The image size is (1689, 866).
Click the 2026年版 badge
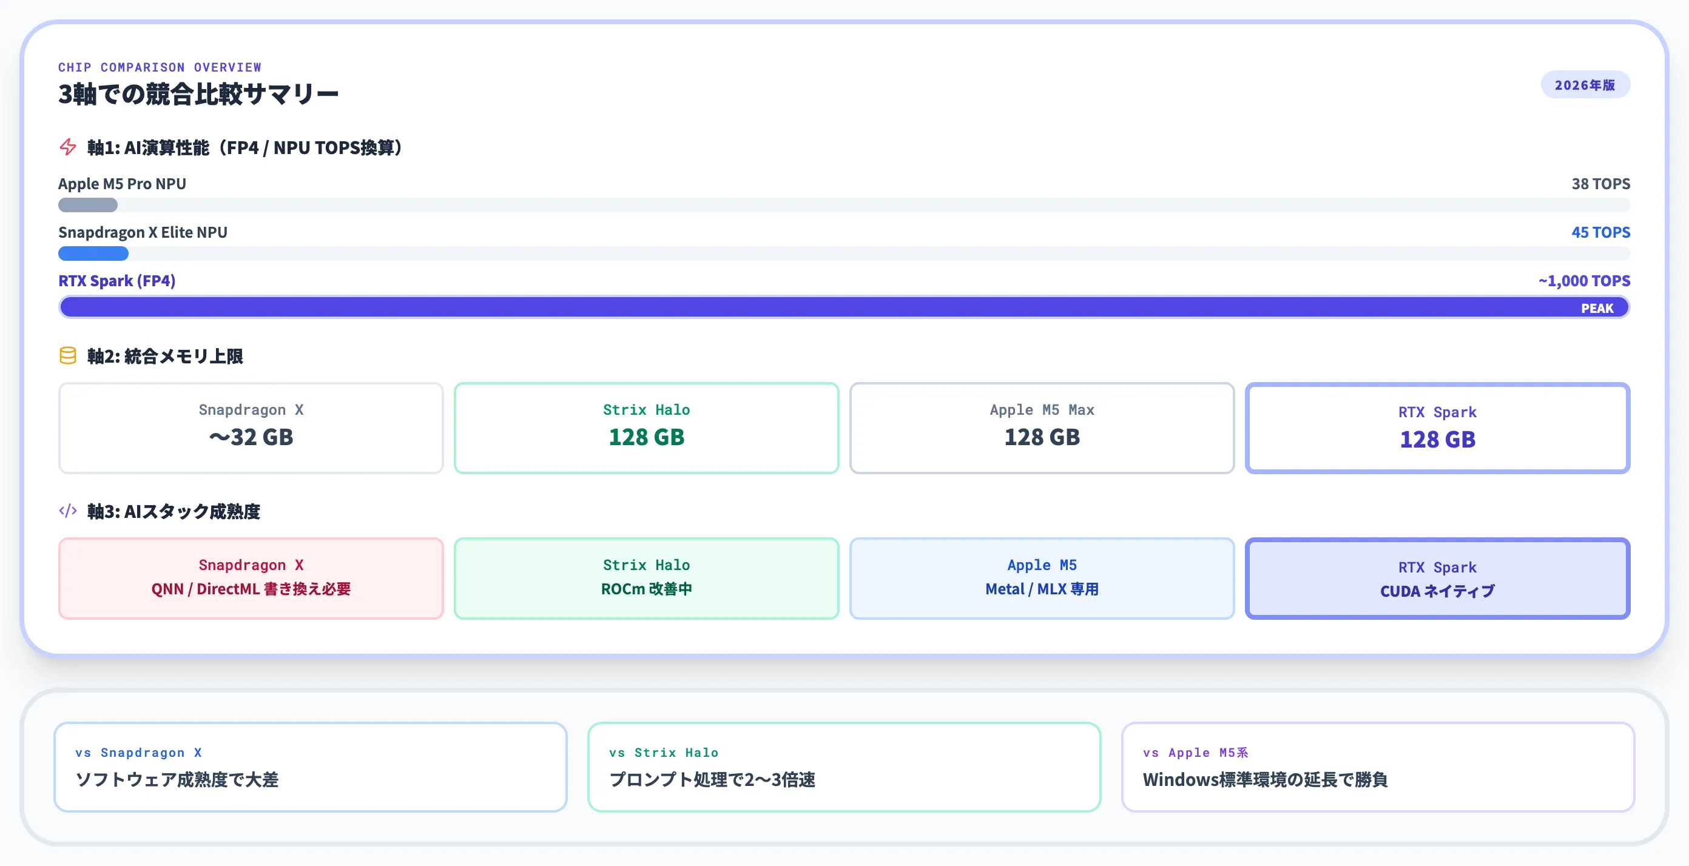pos(1585,84)
